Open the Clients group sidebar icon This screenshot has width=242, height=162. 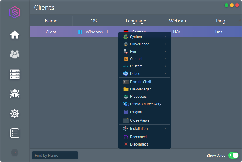pyautogui.click(x=15, y=54)
